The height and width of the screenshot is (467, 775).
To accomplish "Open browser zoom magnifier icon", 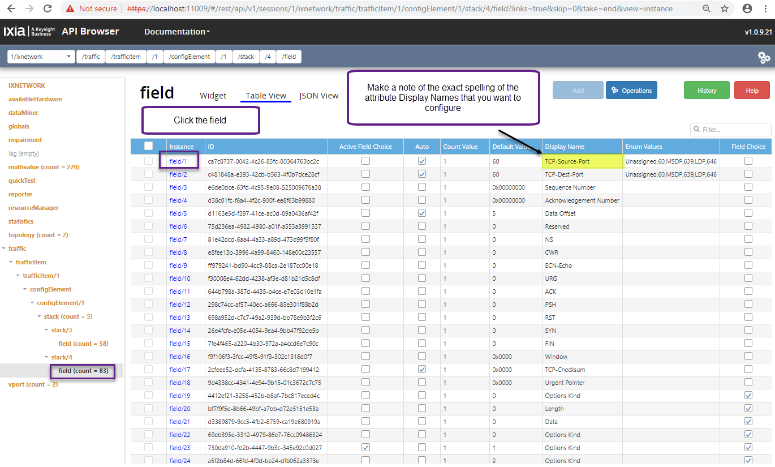I will coord(707,8).
